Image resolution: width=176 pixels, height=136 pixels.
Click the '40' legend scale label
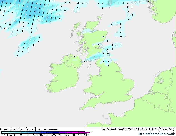[73, 135]
